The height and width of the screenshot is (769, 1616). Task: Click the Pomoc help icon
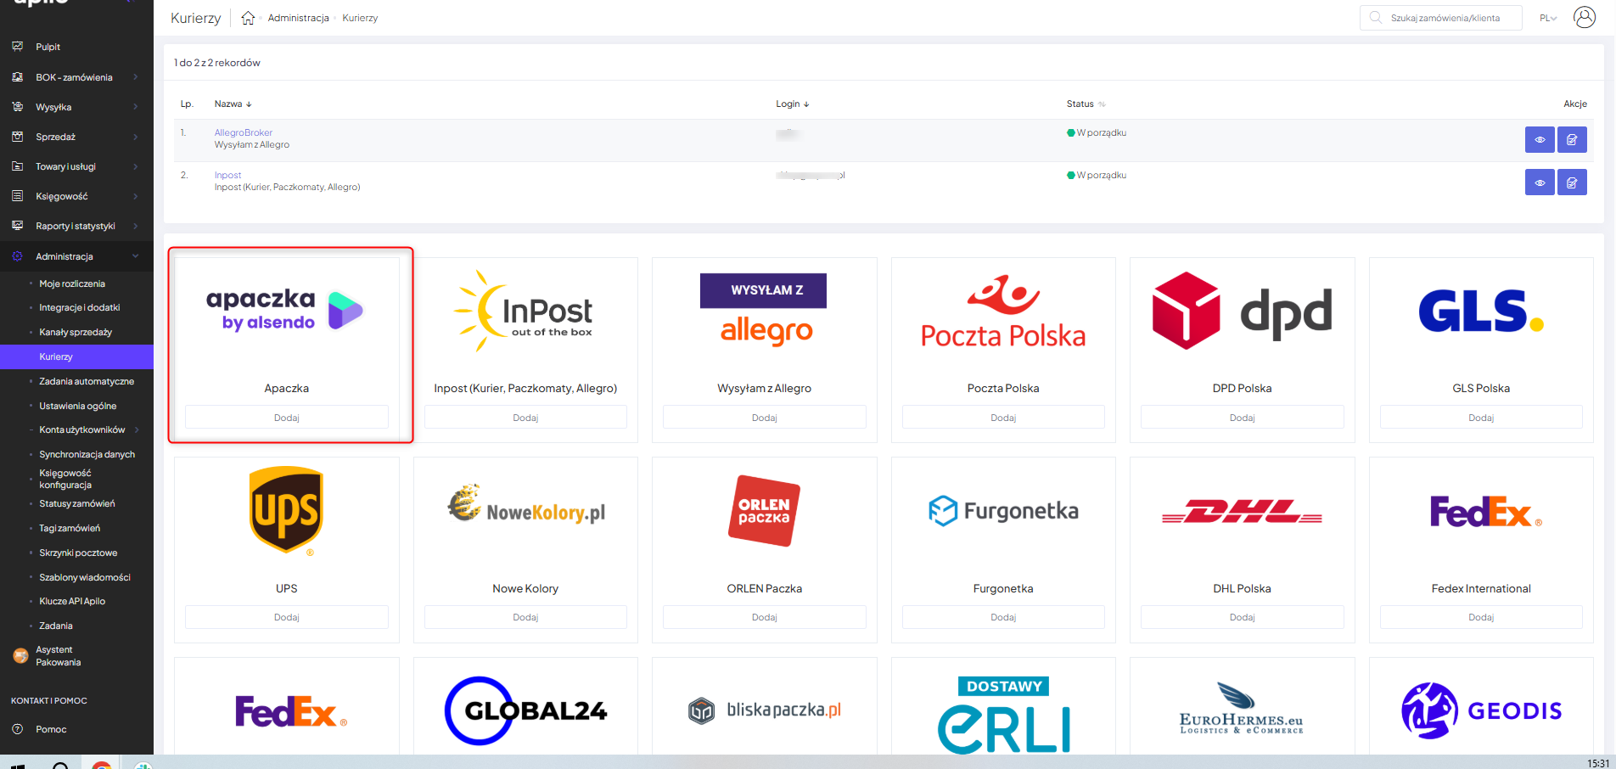[x=18, y=729]
